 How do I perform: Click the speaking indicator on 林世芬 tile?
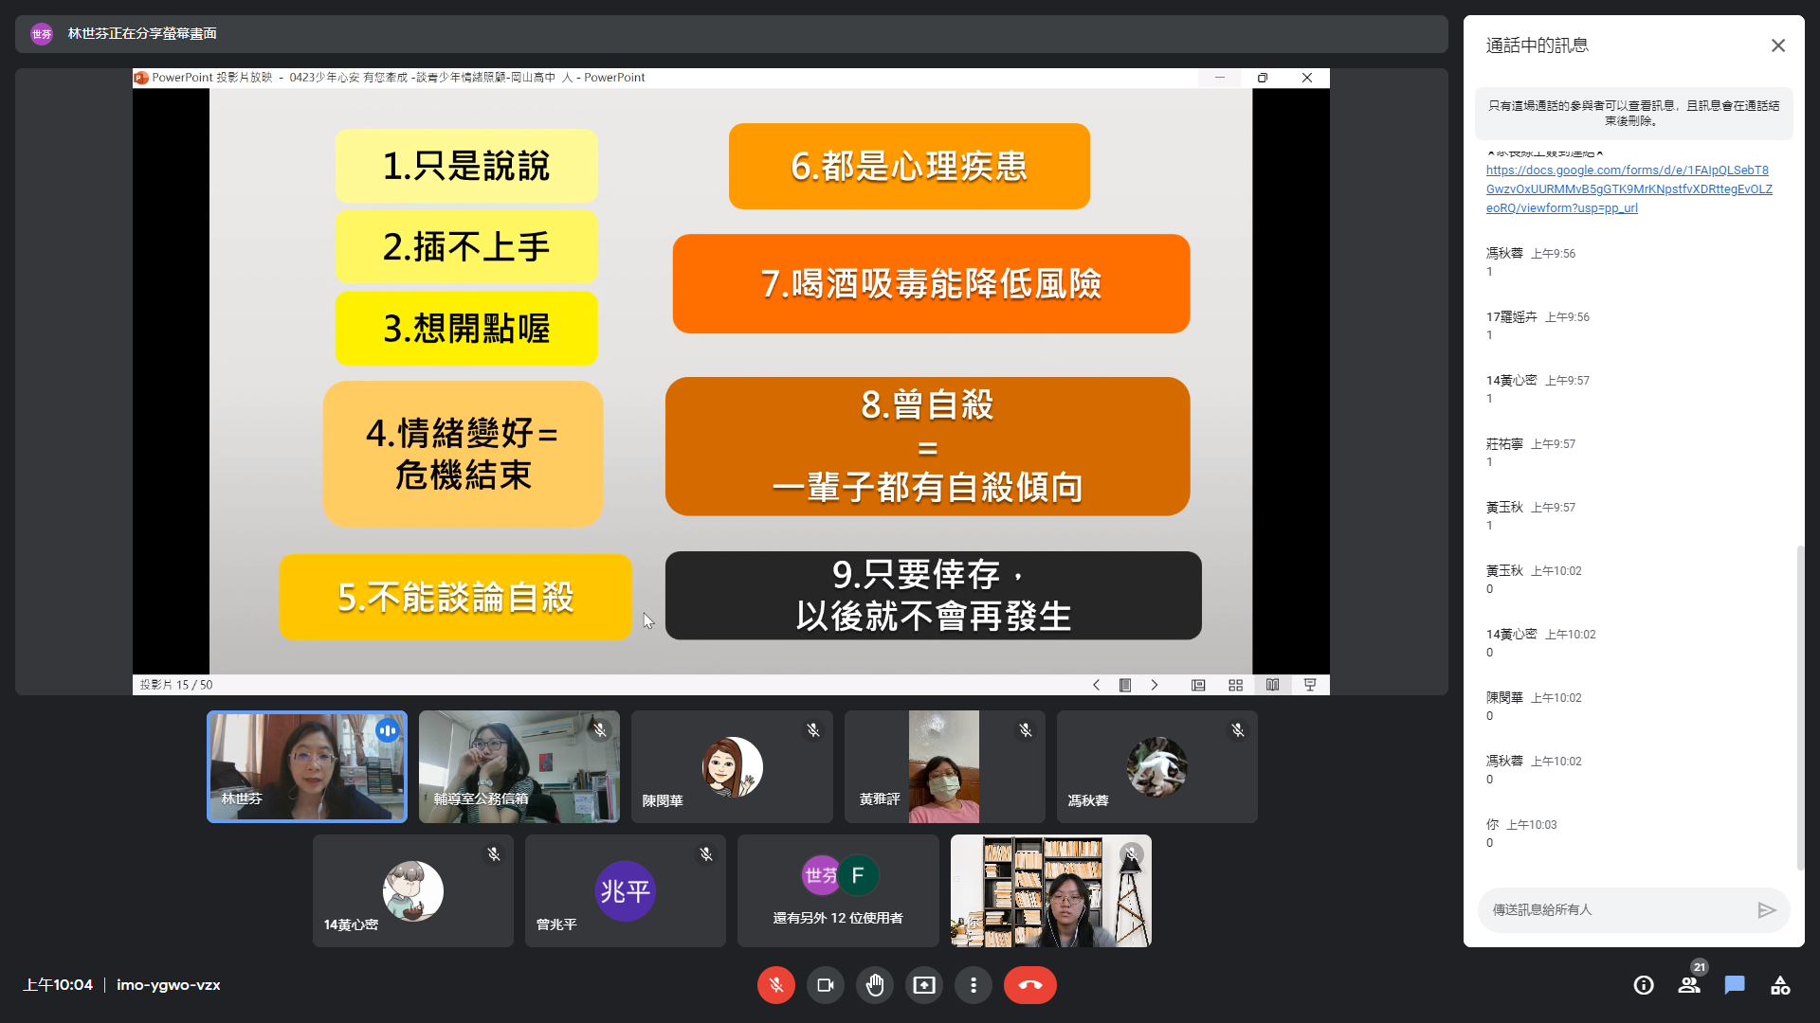pyautogui.click(x=387, y=730)
